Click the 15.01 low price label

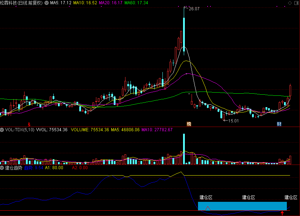pyautogui.click(x=233, y=121)
